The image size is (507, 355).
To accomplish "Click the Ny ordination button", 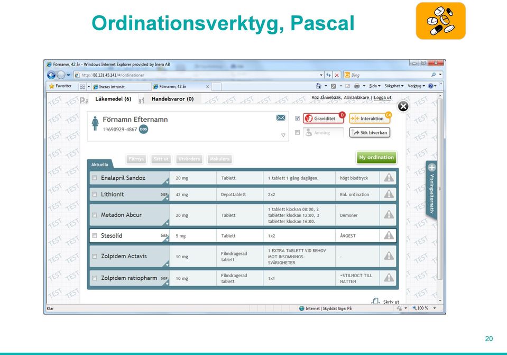I will coord(376,157).
